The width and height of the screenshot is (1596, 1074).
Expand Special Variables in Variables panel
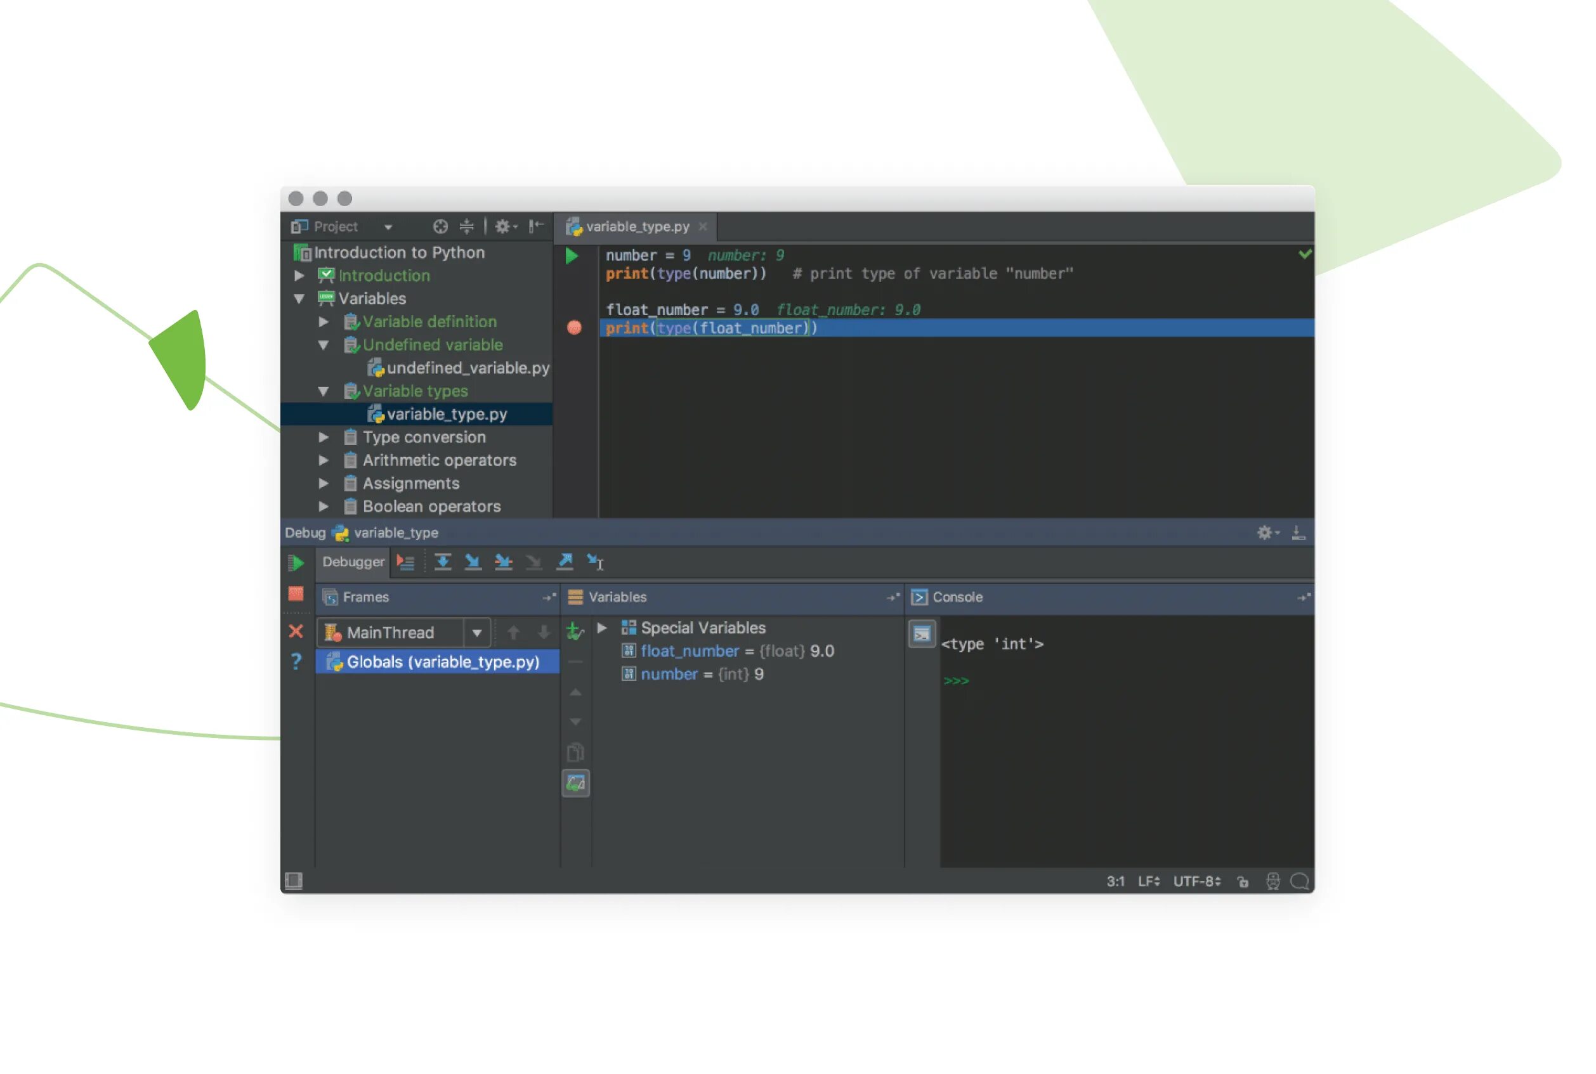pos(601,628)
